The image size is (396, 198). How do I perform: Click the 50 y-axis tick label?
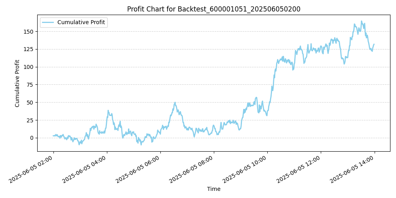[31, 102]
